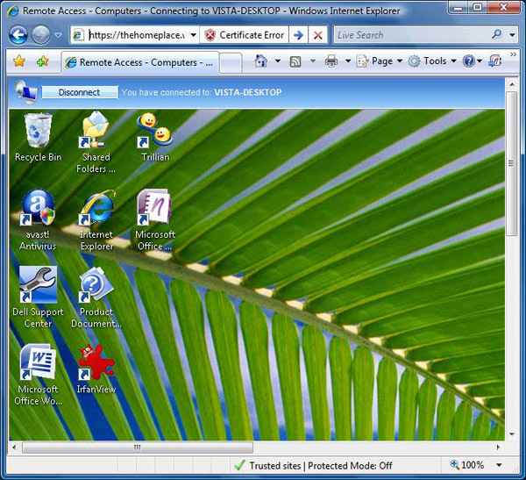The image size is (526, 480).
Task: Show more toolbar commands chevron
Action: (x=513, y=54)
